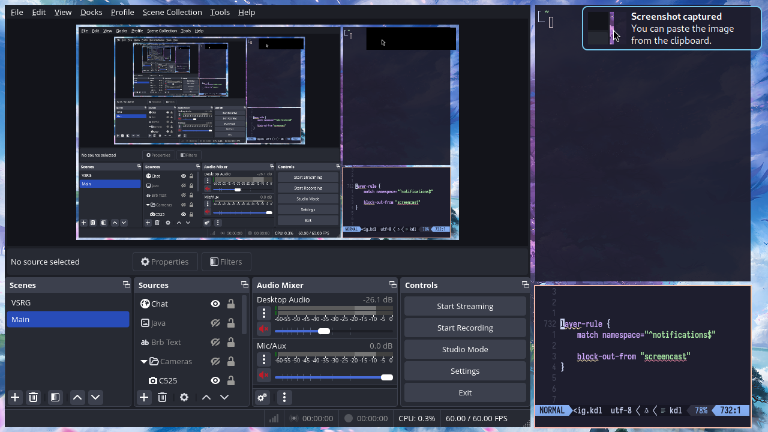Collapse the Cameras group
The height and width of the screenshot is (432, 768).
pyautogui.click(x=143, y=361)
